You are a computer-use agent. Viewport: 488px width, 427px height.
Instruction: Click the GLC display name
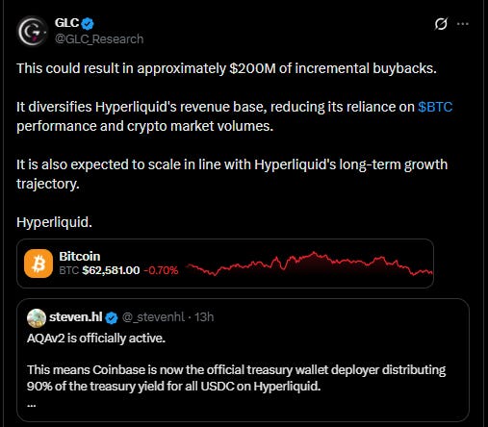tap(66, 23)
